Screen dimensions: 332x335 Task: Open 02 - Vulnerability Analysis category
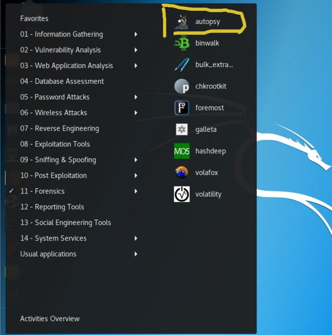[61, 50]
